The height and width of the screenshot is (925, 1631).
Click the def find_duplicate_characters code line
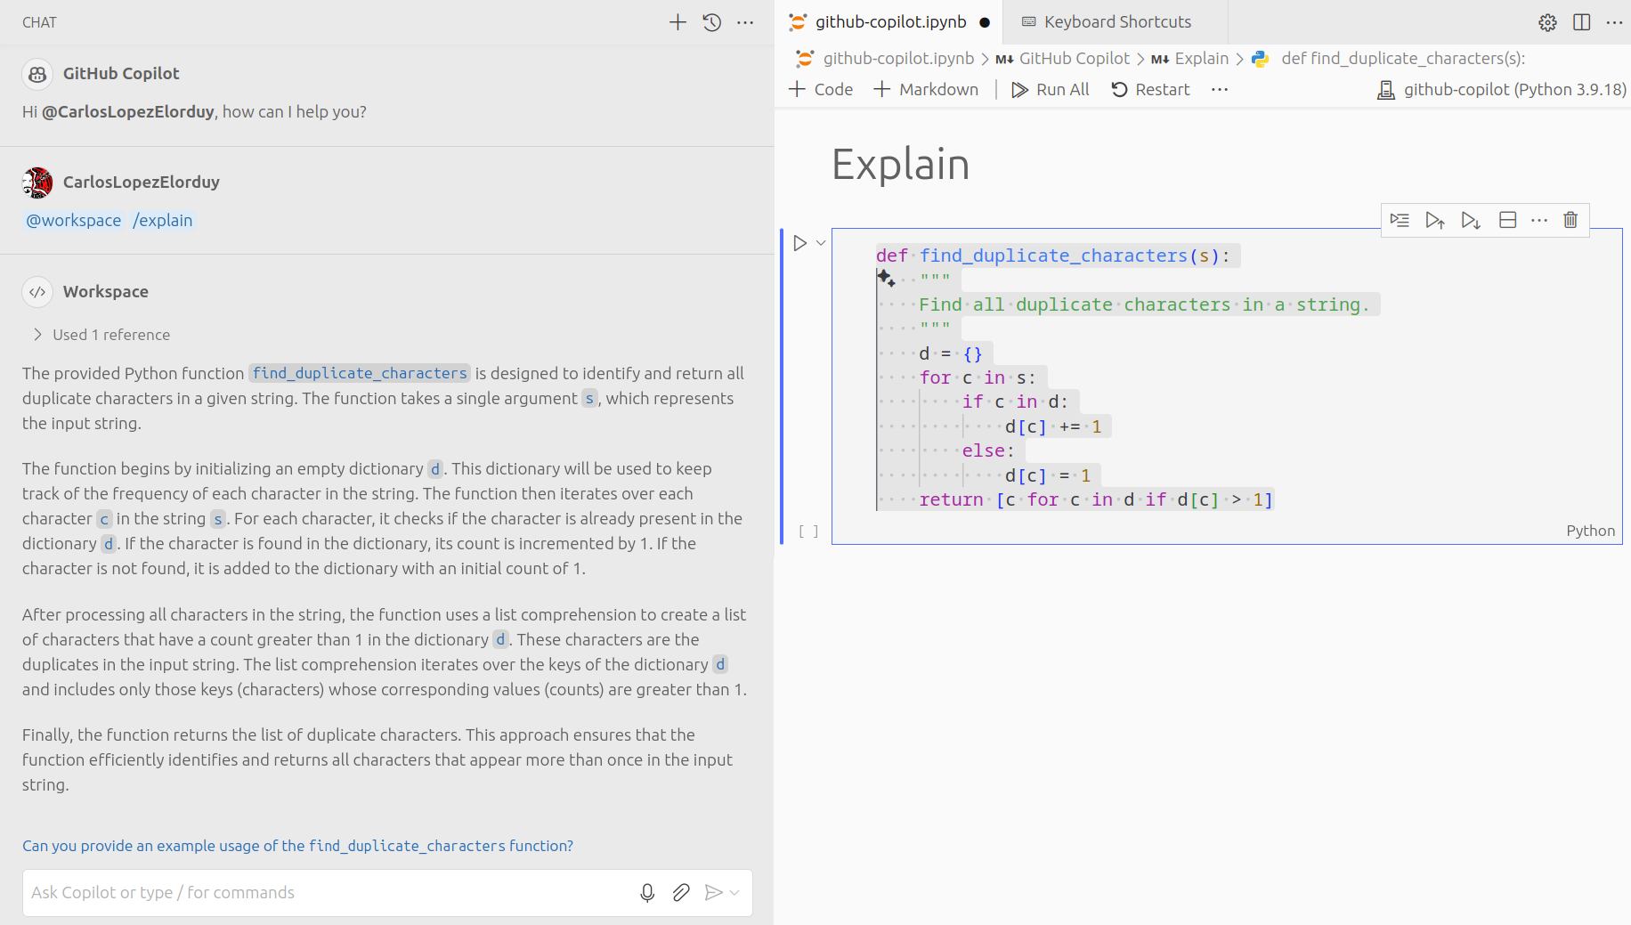click(x=1052, y=256)
